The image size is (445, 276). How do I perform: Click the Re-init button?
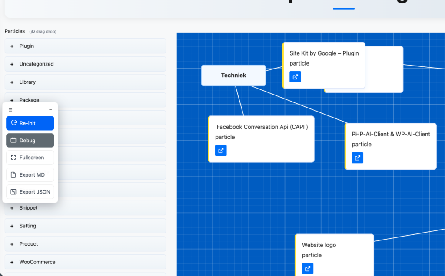tap(30, 123)
